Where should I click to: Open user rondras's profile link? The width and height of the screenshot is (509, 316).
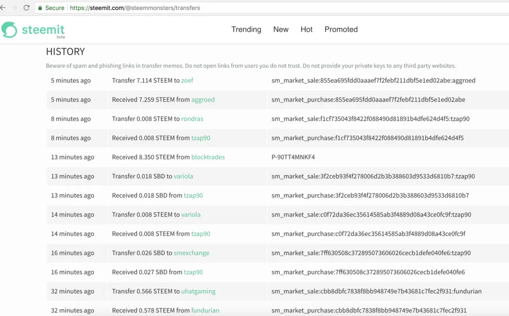coord(192,119)
